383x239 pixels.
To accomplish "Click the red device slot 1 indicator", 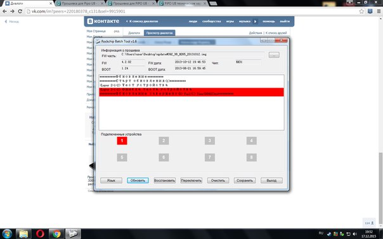I will (x=122, y=141).
